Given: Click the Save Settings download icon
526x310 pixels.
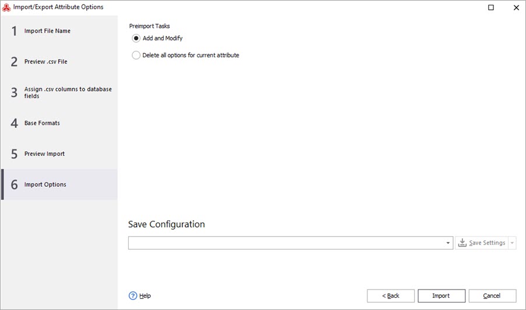Looking at the screenshot, I should click(x=462, y=242).
